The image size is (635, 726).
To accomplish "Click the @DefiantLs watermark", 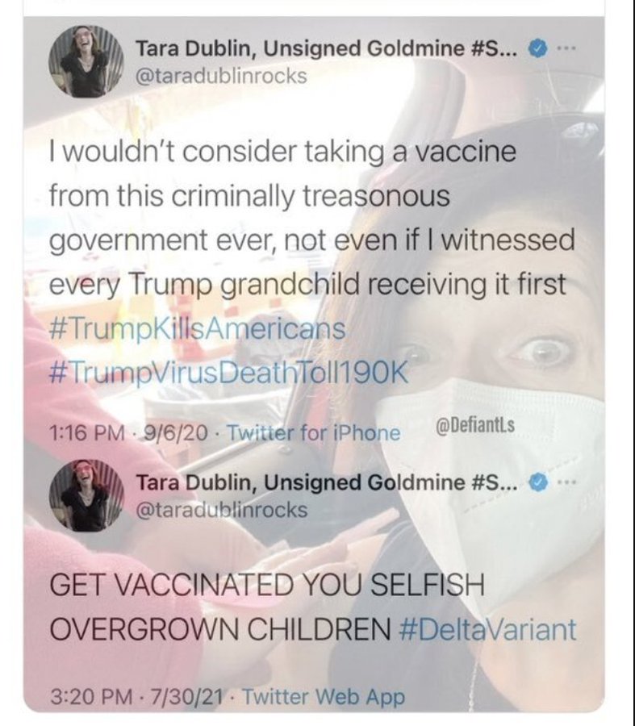I will (476, 423).
